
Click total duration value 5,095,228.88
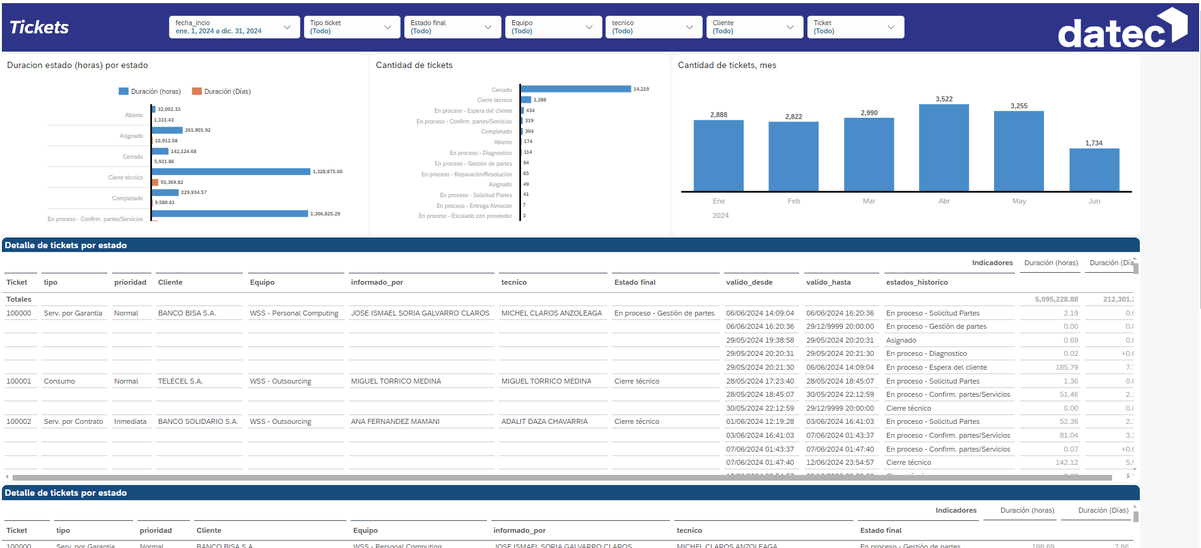tap(1057, 299)
